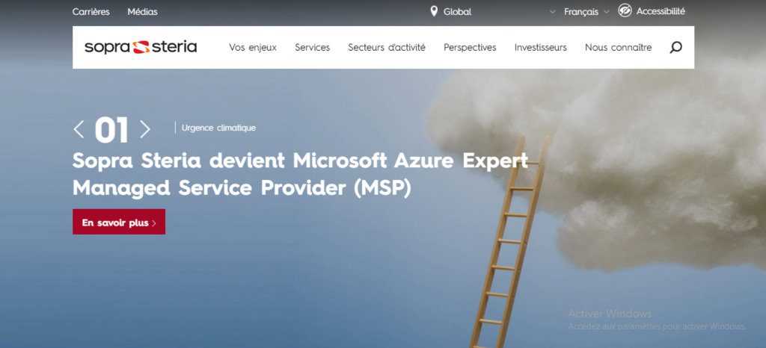Go to previous slide arrow
The height and width of the screenshot is (348, 766).
tap(78, 129)
